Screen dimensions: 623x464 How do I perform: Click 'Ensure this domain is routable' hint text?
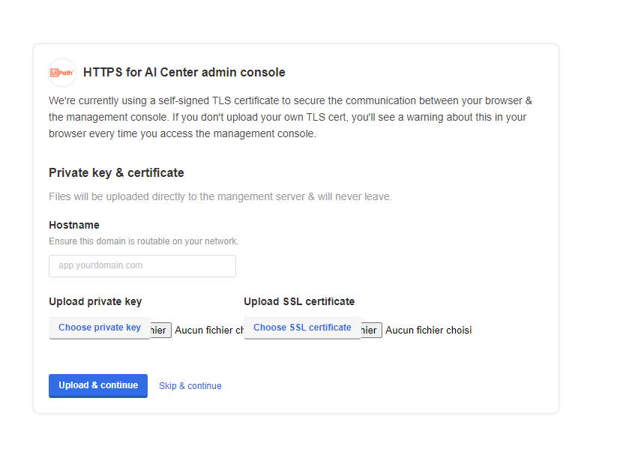[143, 241]
